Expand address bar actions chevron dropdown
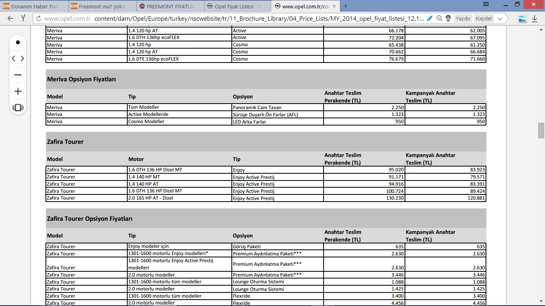545x306 pixels. pyautogui.click(x=500, y=18)
